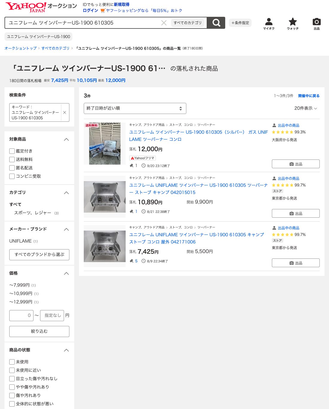Image resolution: width=329 pixels, height=409 pixels.
Task: Click the bid gavel icon for 10,890円 item
Action: (131, 211)
